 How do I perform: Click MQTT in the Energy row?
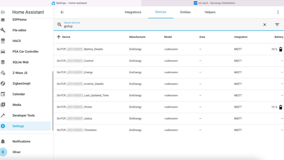pyautogui.click(x=238, y=72)
